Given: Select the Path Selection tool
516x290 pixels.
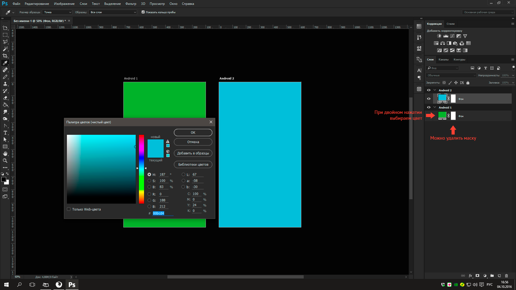Looking at the screenshot, I should pyautogui.click(x=5, y=140).
